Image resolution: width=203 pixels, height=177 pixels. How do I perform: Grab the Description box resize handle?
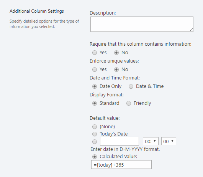point(192,30)
